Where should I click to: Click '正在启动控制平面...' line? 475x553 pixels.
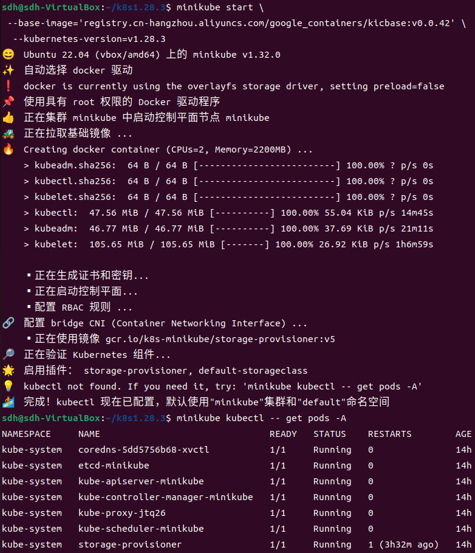[x=86, y=291]
